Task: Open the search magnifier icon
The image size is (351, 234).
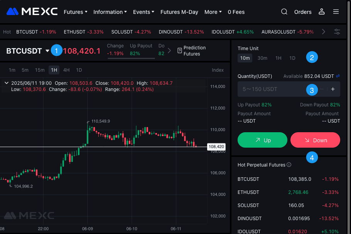Action: 284,12
